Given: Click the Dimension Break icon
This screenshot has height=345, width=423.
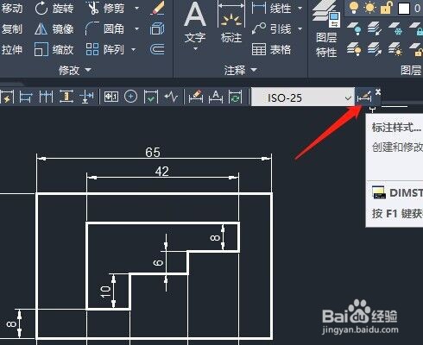Looking at the screenshot, I should pos(86,97).
